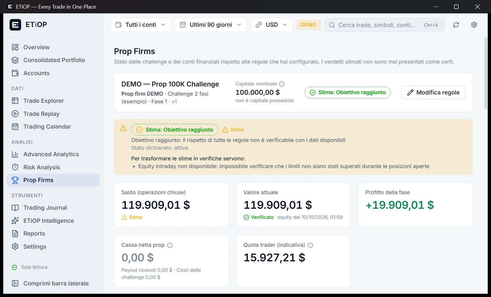Click info icon next to Capitale nominale

pos(282,84)
